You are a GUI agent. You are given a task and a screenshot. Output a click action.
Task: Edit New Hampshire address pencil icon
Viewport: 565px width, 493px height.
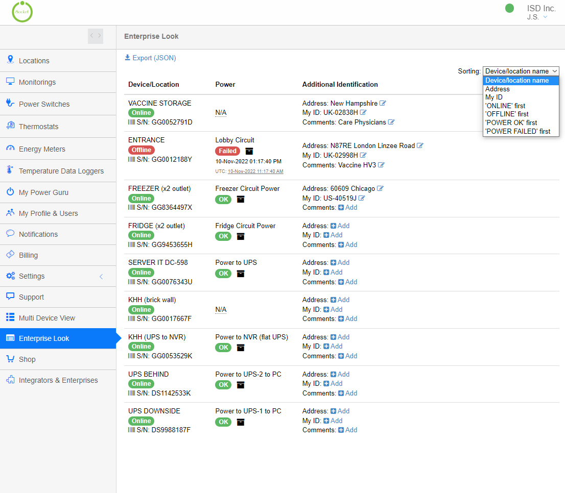[x=383, y=103]
